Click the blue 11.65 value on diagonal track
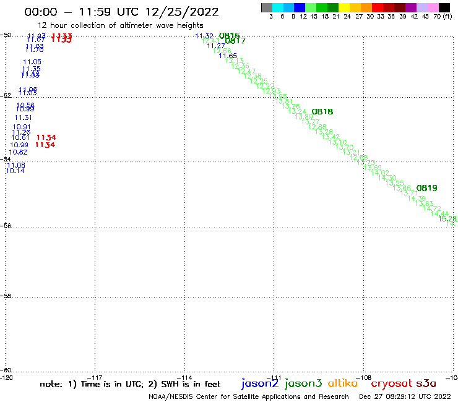 point(228,56)
